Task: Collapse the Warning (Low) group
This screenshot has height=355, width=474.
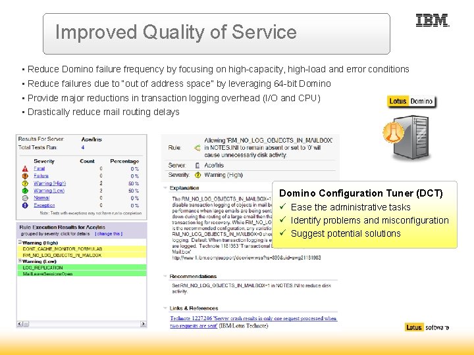Action: [x=20, y=261]
